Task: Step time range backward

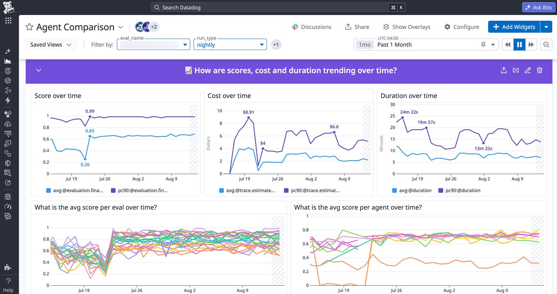Action: coord(508,44)
